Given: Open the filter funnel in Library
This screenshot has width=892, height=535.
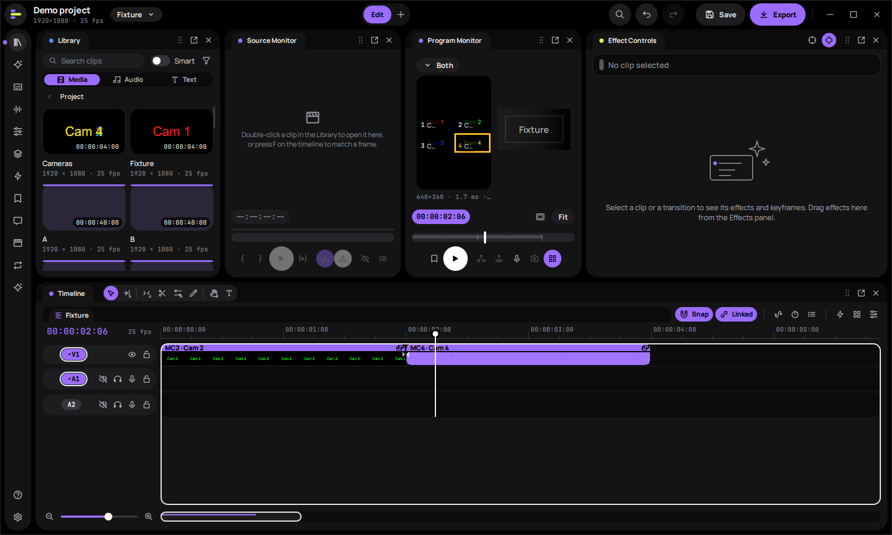Looking at the screenshot, I should (206, 61).
